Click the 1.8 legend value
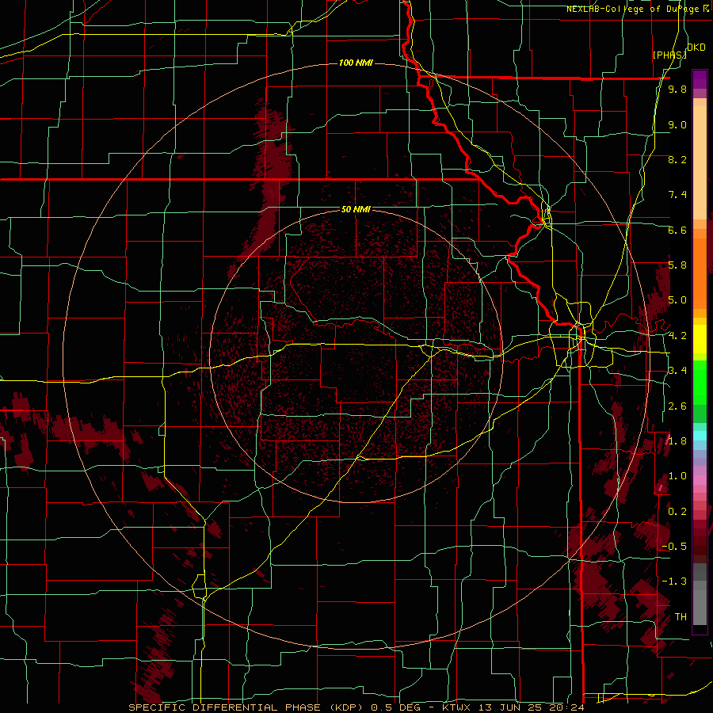Image resolution: width=713 pixels, height=713 pixels. 677,441
